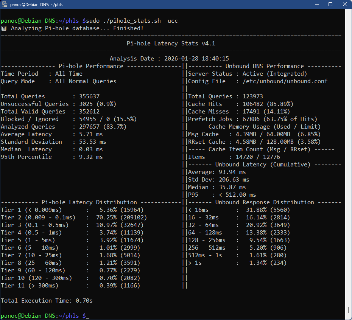Image resolution: width=352 pixels, height=320 pixels.
Task: Click the 'Tier 11 (> 300ms)' row
Action: point(70,286)
